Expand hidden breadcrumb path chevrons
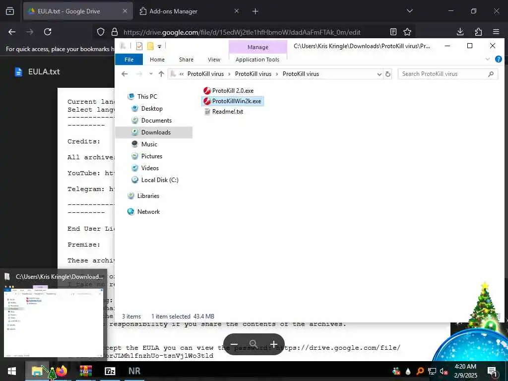The width and height of the screenshot is (508, 381). pyautogui.click(x=182, y=74)
